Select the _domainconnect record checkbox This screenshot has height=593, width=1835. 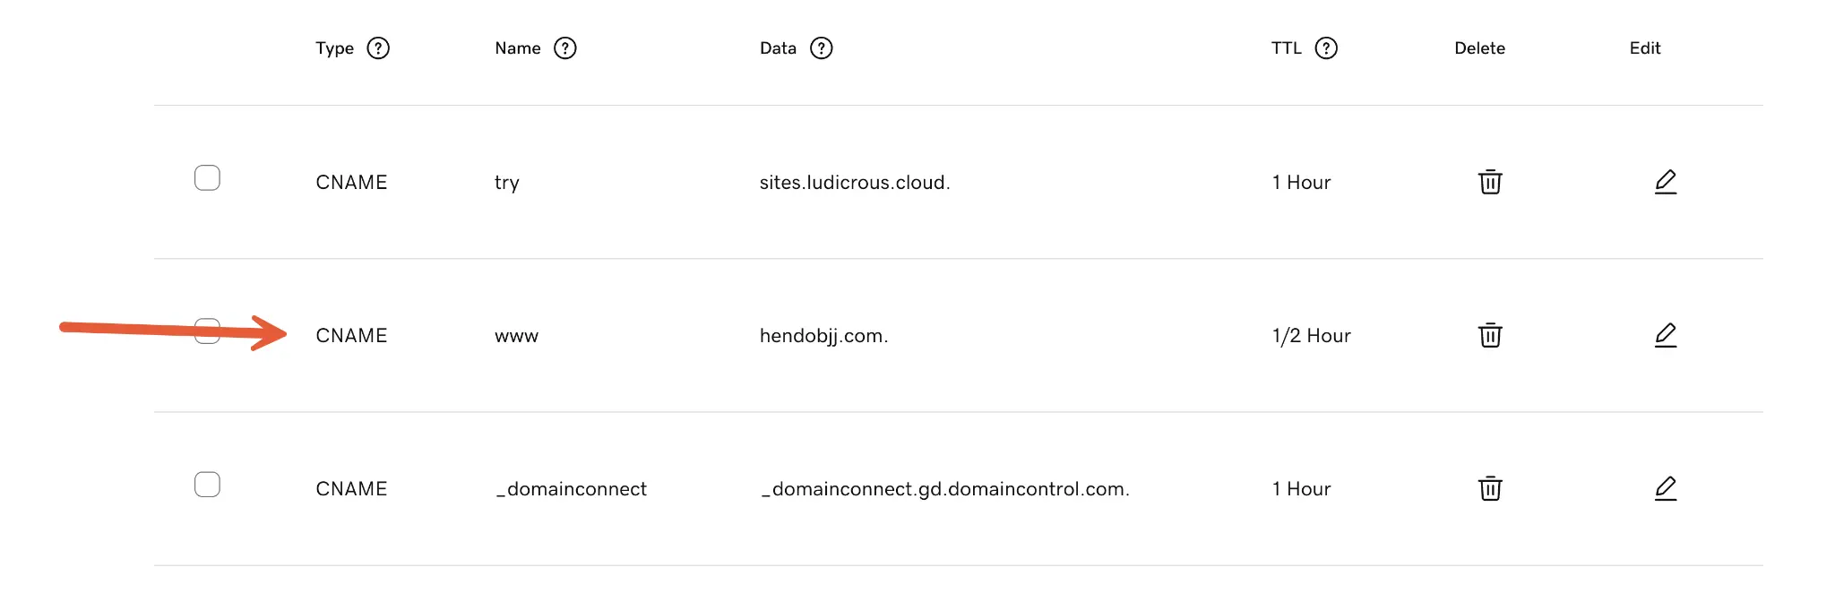pos(207,485)
